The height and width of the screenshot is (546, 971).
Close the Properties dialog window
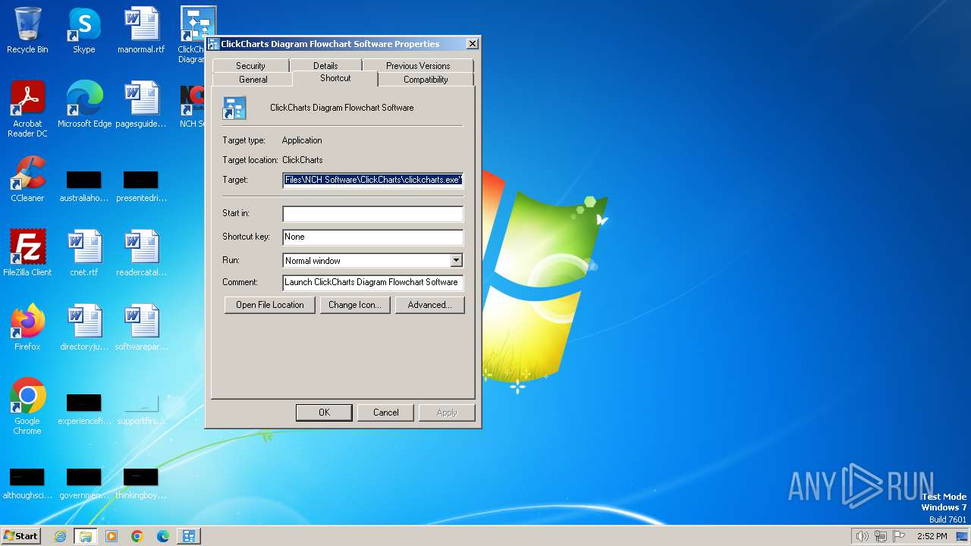(x=472, y=44)
